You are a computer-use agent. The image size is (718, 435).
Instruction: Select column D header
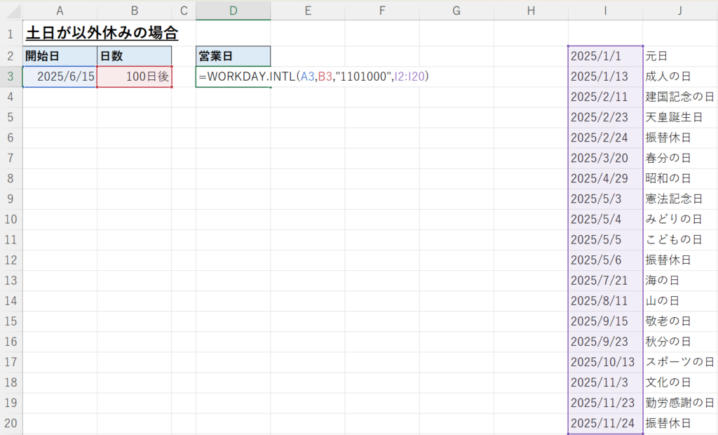[x=233, y=11]
